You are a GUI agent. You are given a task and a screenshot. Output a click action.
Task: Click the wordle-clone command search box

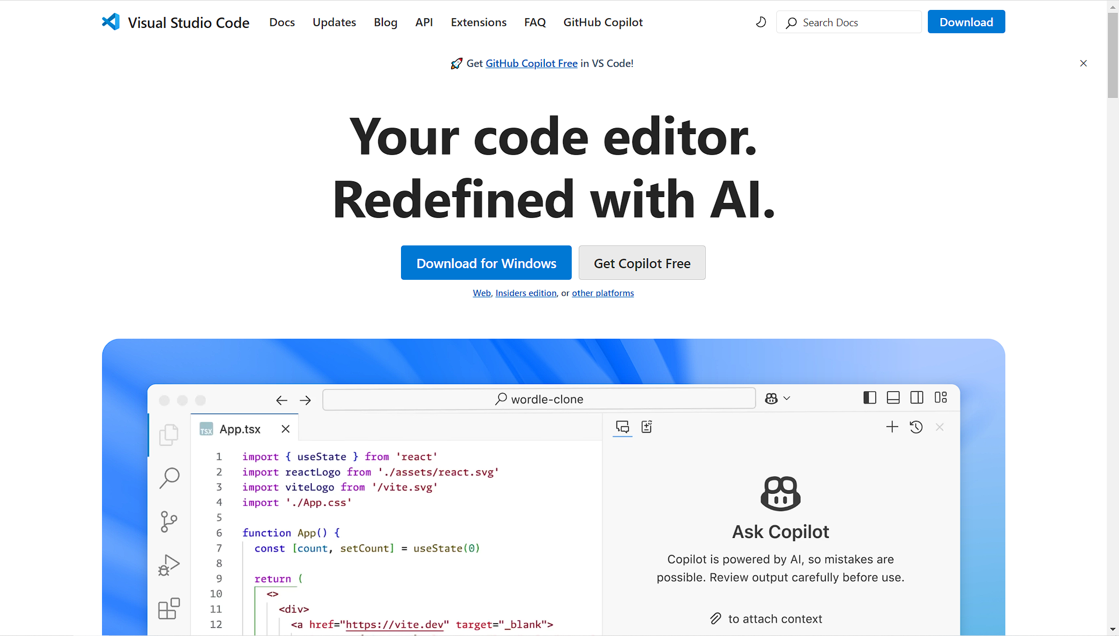pos(539,399)
